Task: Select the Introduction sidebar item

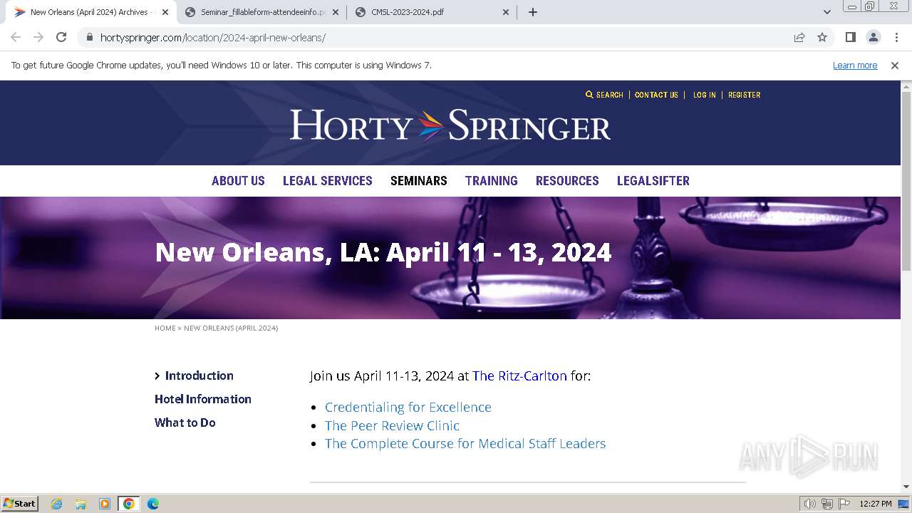Action: click(x=199, y=375)
